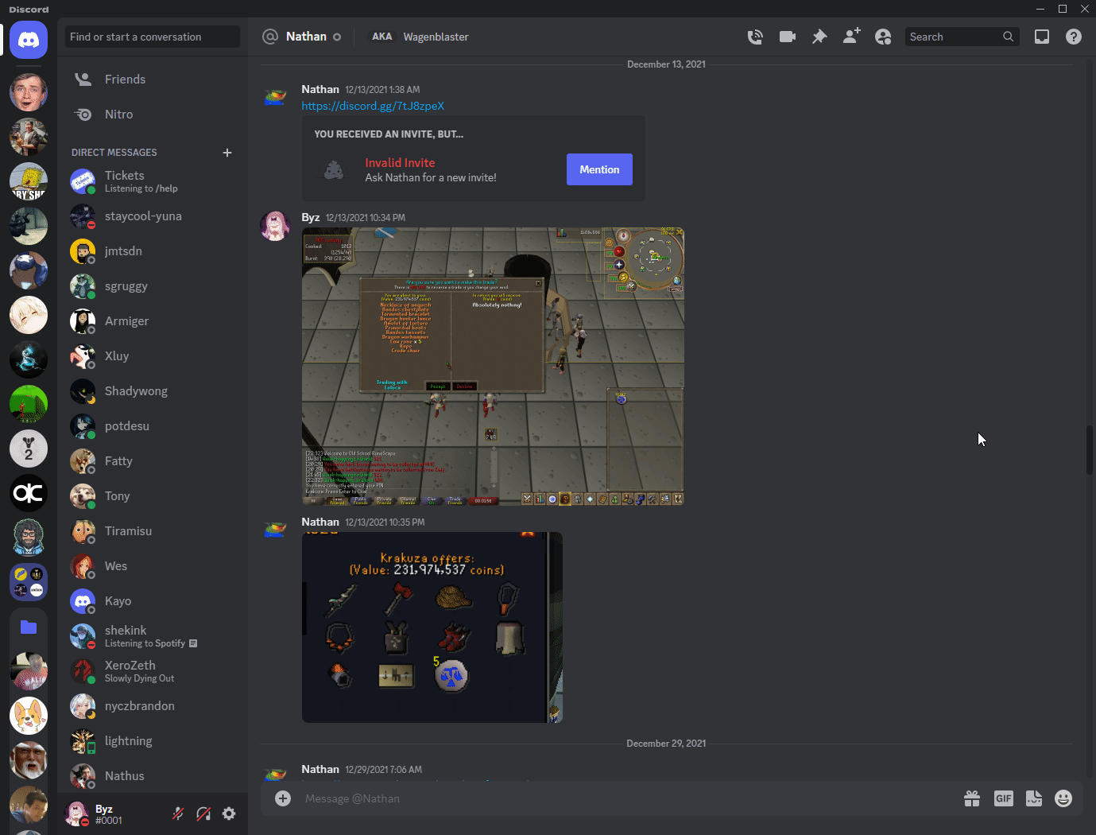This screenshot has height=835, width=1096.
Task: Open the Friends tab
Action: click(x=153, y=80)
